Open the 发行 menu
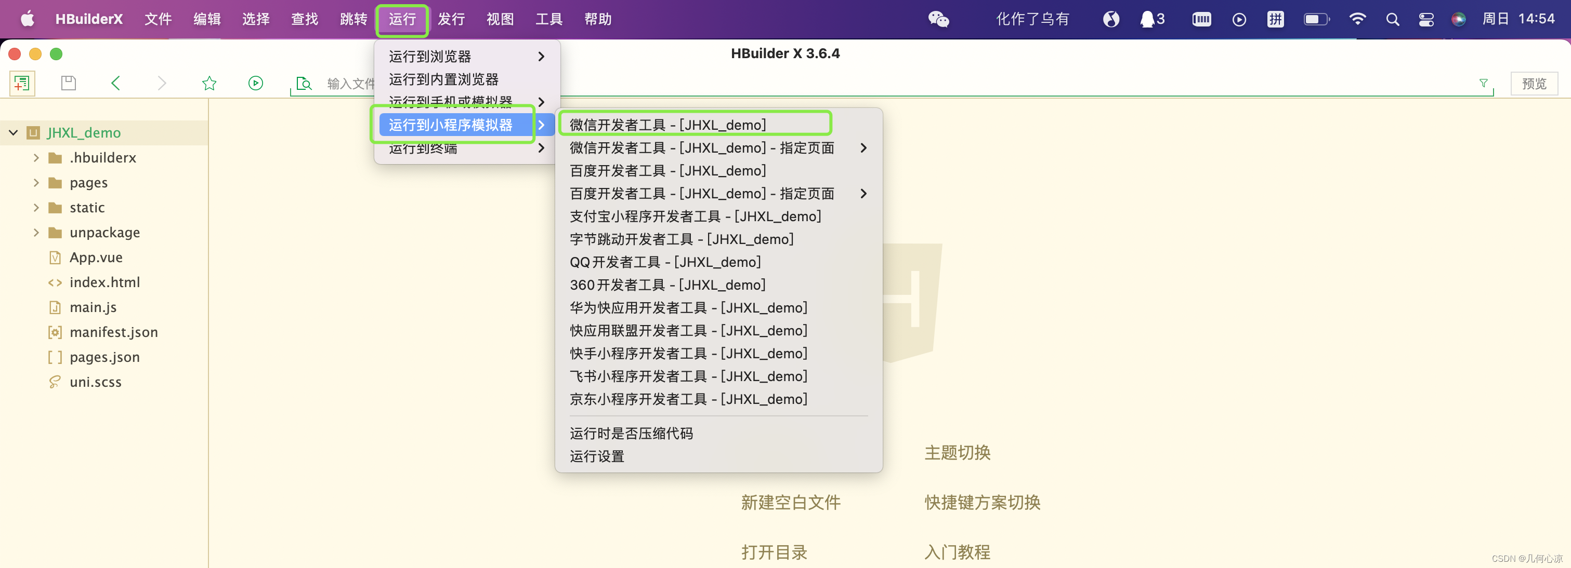This screenshot has width=1571, height=568. pyautogui.click(x=451, y=19)
